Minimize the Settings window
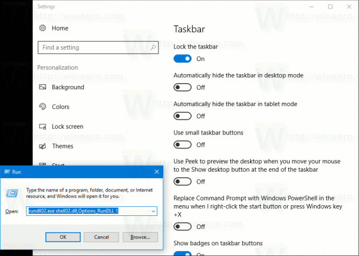 [x=311, y=7]
